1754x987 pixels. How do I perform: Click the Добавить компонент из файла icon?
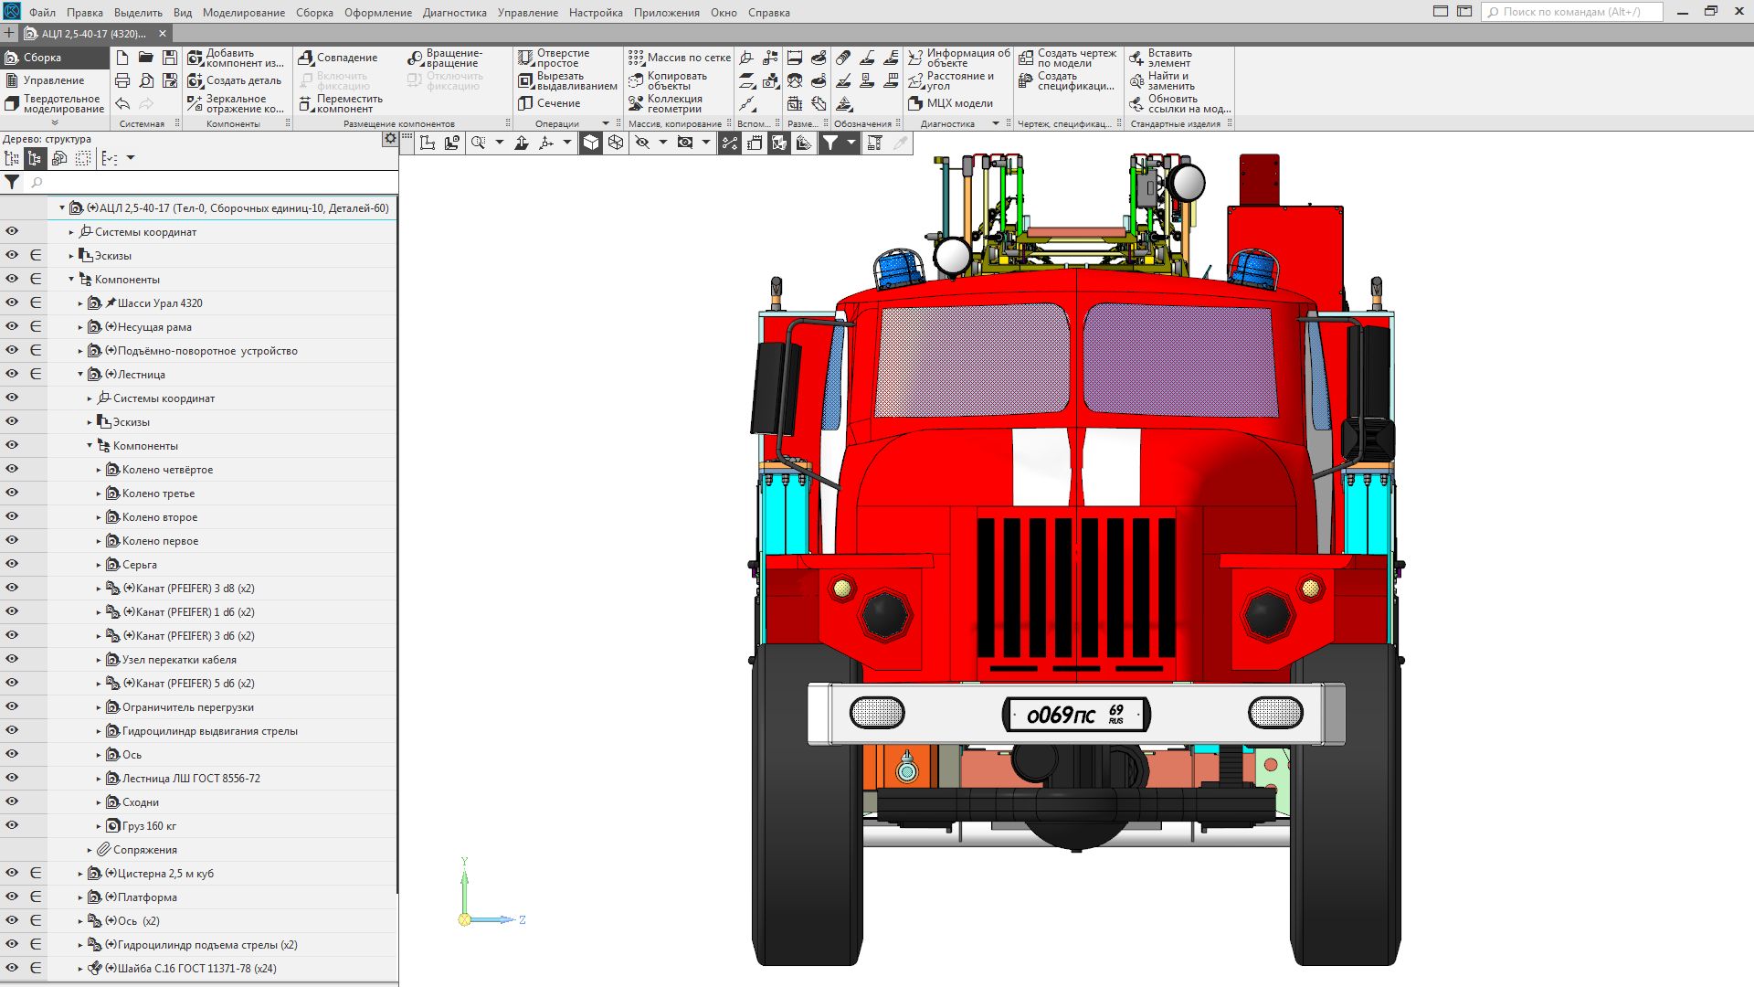(x=195, y=58)
